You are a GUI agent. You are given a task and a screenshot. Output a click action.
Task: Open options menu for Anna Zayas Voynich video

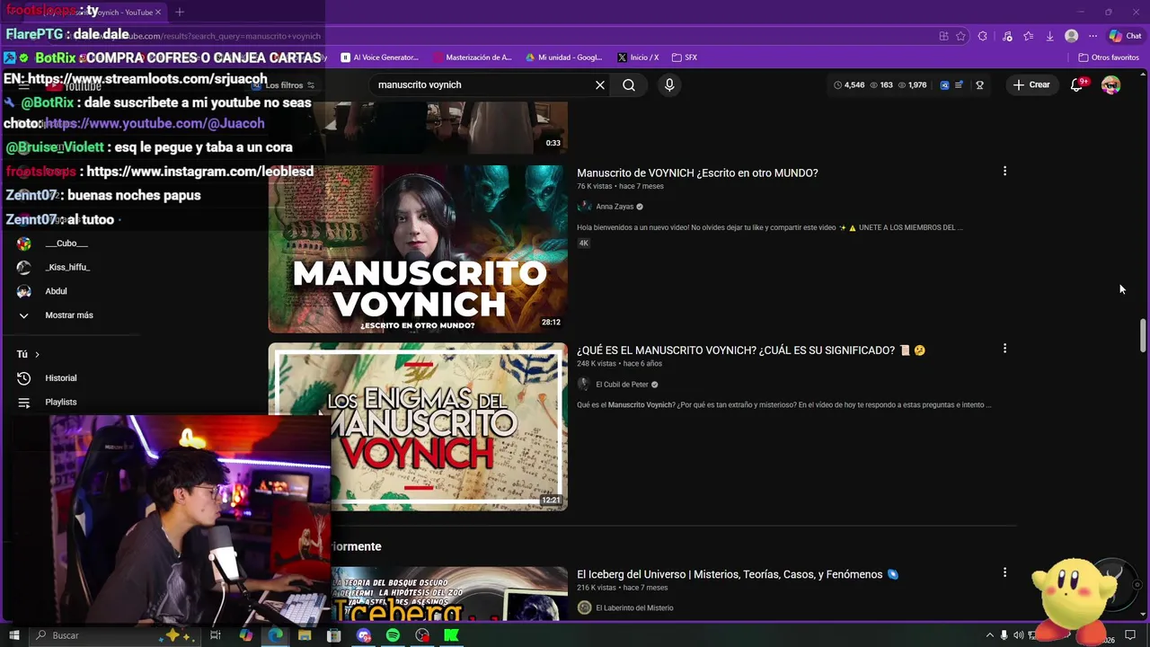[1004, 171]
